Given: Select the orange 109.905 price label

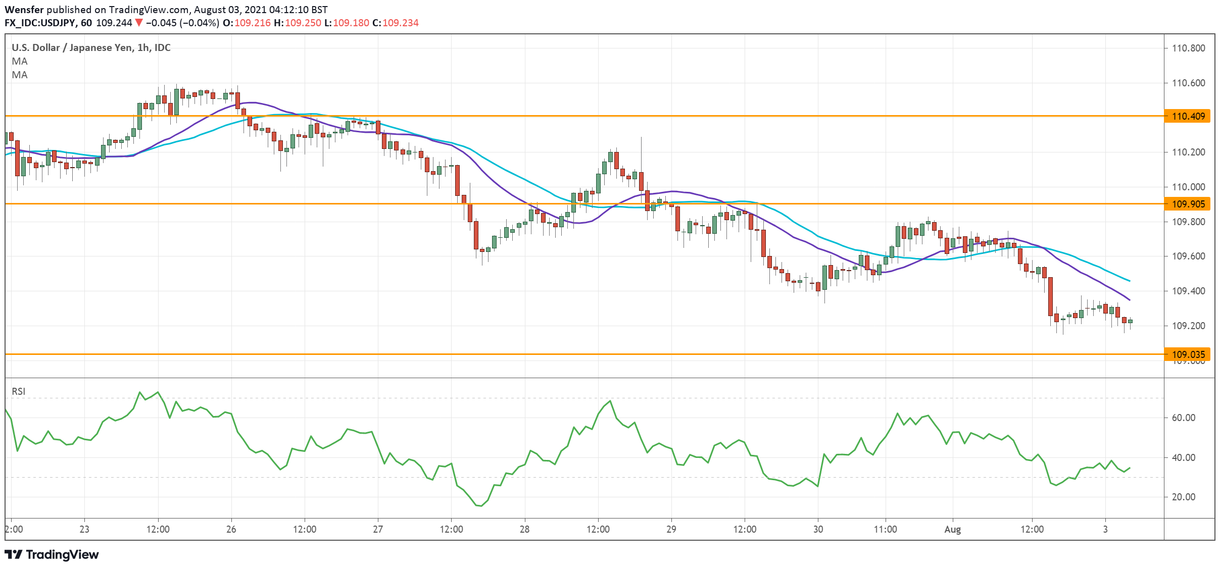Looking at the screenshot, I should 1188,204.
